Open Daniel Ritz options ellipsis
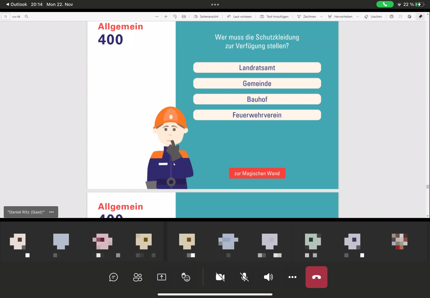This screenshot has height=298, width=430. pyautogui.click(x=52, y=212)
